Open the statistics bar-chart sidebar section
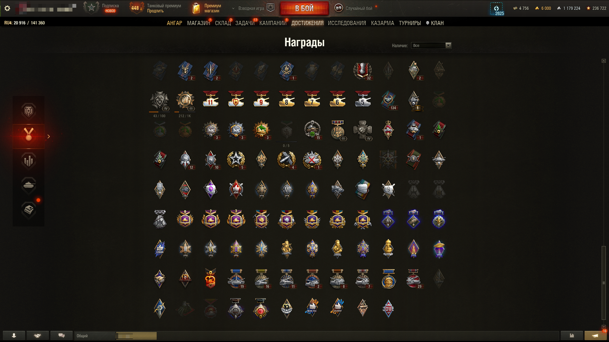Image resolution: width=609 pixels, height=342 pixels. coord(29,161)
